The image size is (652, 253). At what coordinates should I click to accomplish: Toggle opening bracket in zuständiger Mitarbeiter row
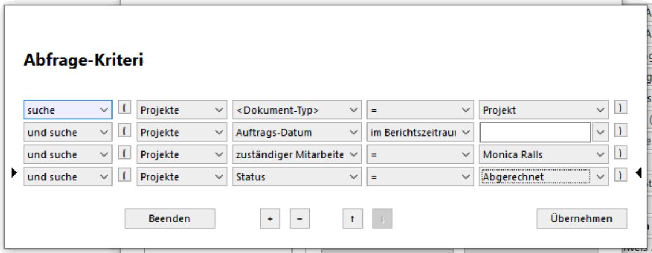pyautogui.click(x=124, y=154)
